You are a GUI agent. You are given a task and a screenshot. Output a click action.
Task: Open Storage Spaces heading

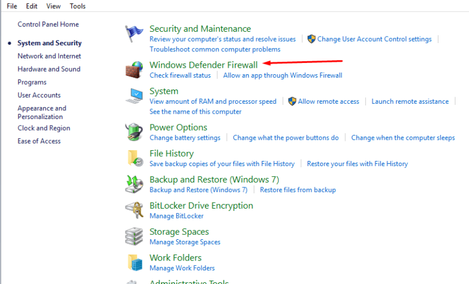179,232
